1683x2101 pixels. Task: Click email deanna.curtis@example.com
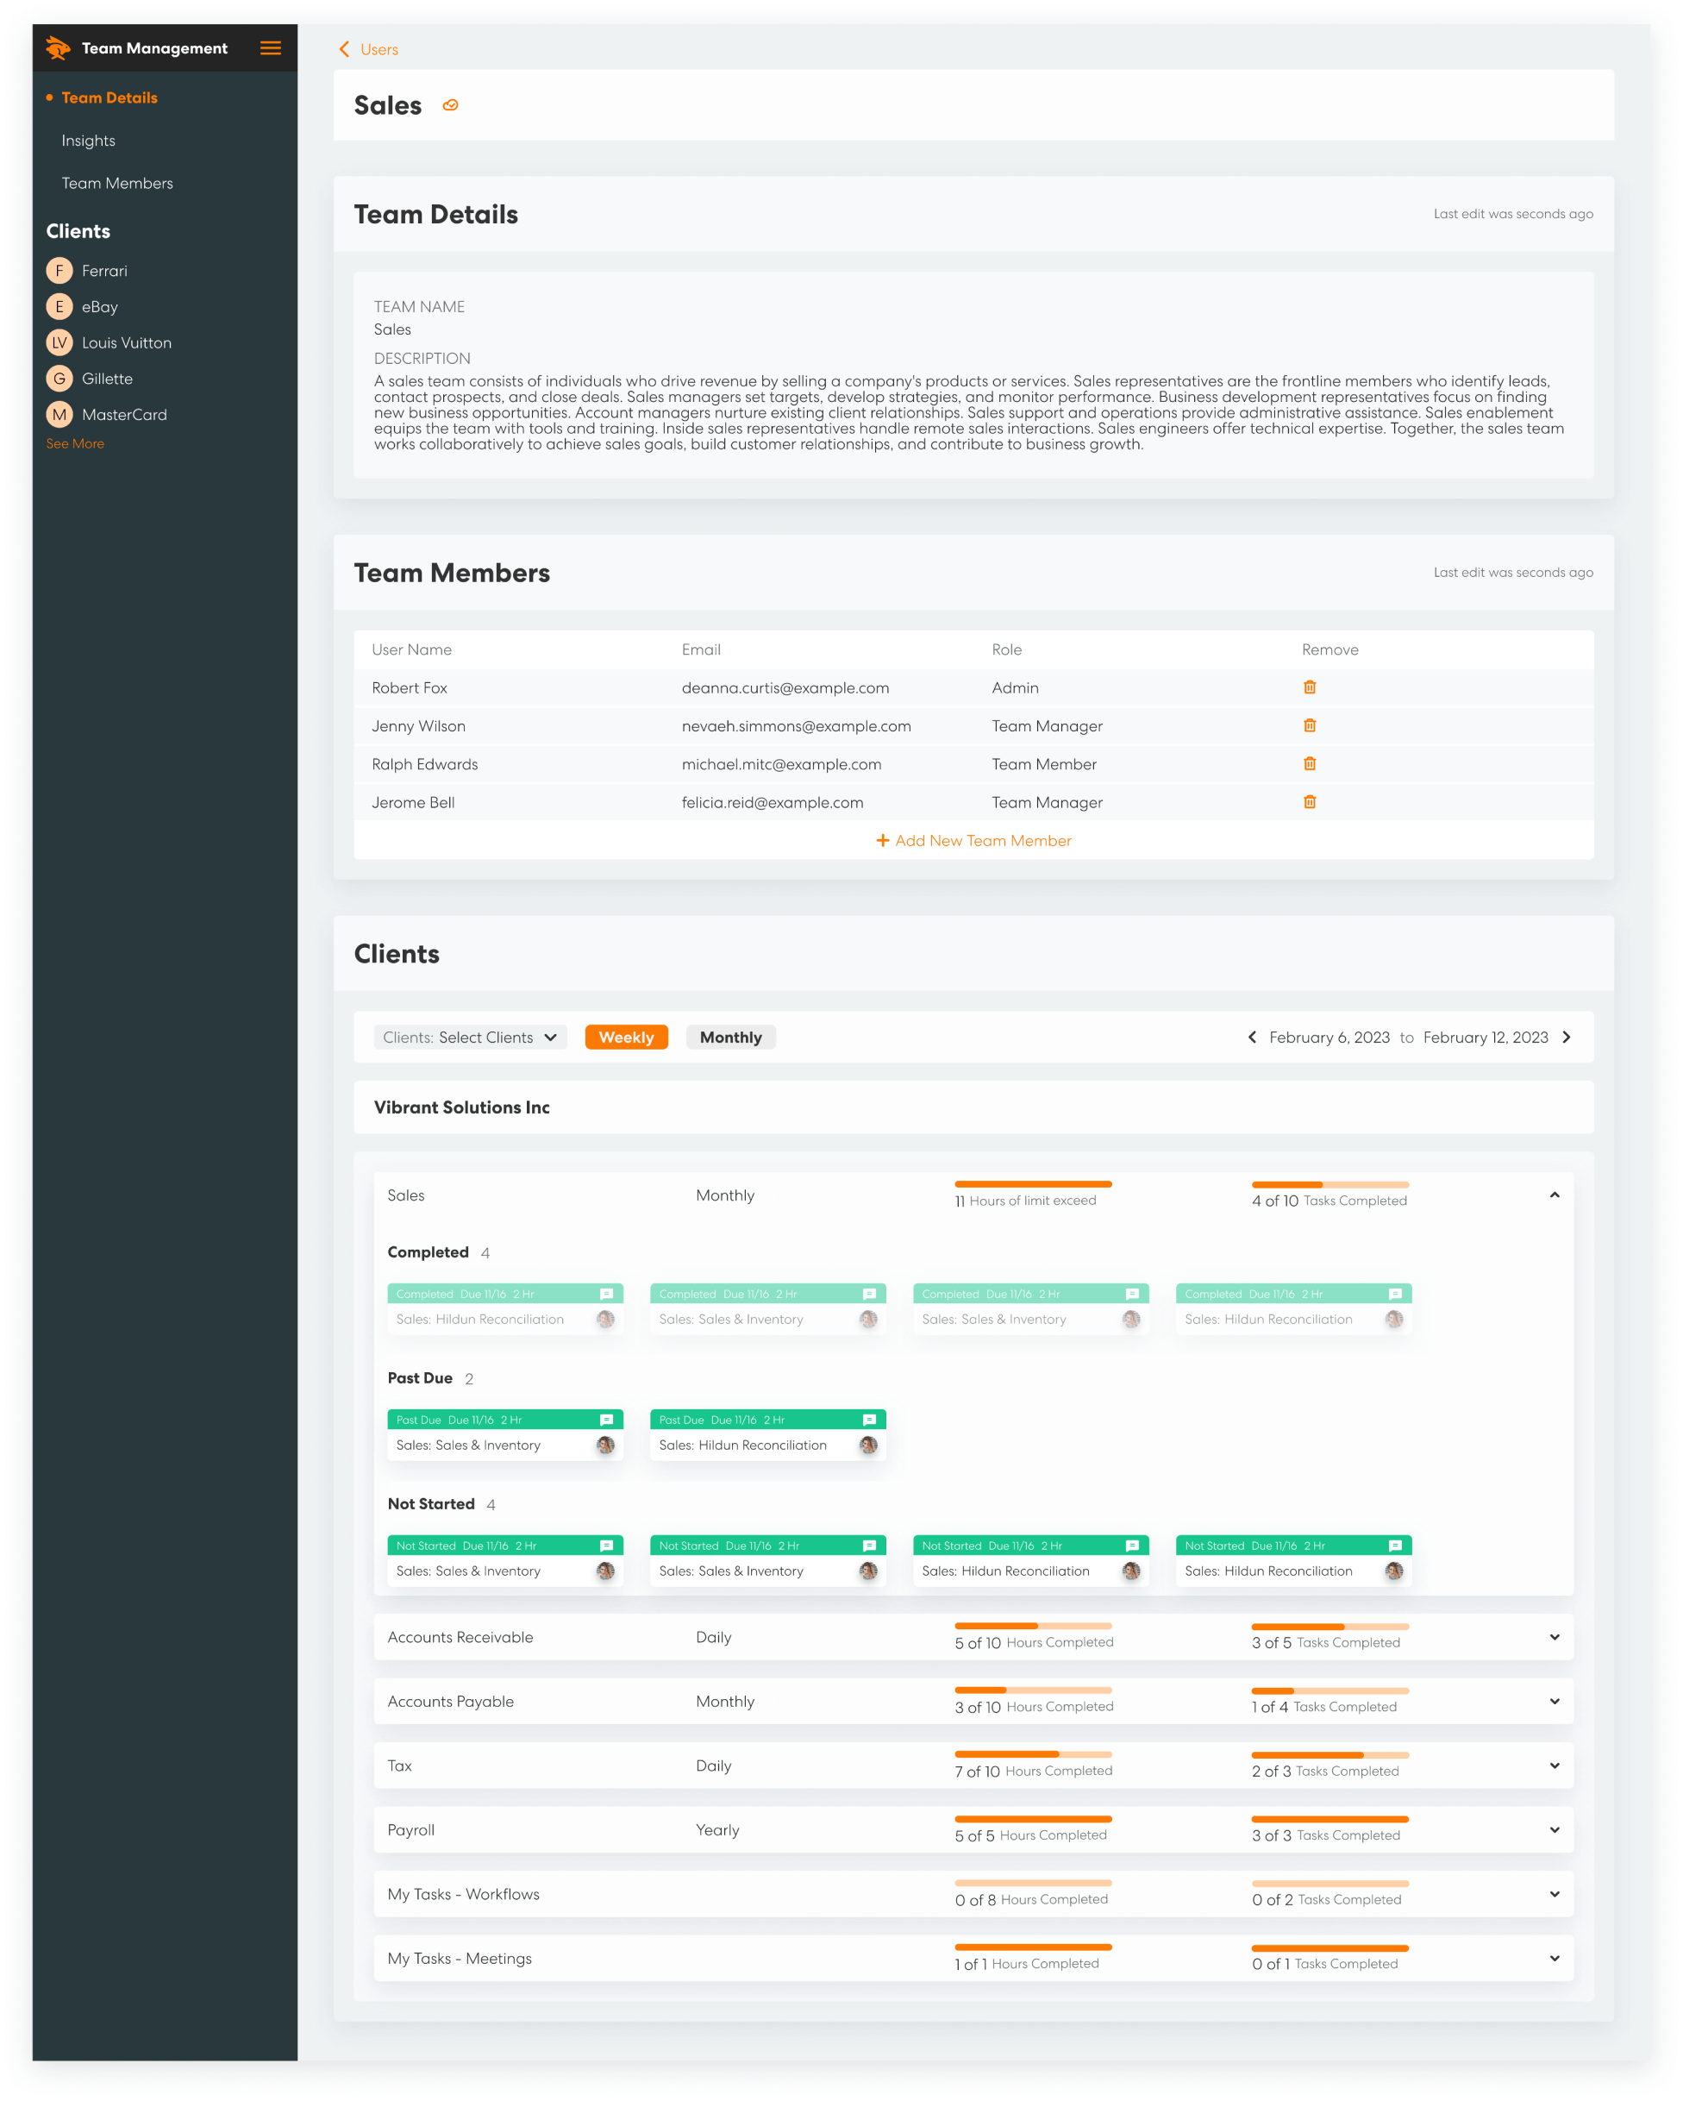pos(785,688)
